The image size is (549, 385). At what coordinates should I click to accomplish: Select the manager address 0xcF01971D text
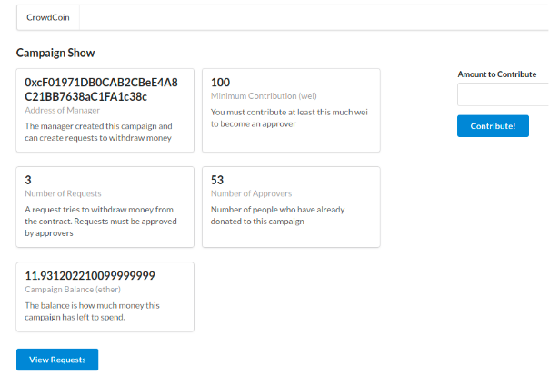click(101, 89)
